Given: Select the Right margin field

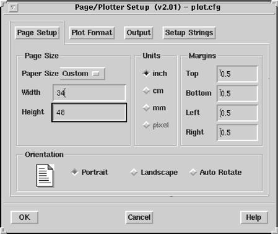Looking at the screenshot, I should tap(237, 132).
